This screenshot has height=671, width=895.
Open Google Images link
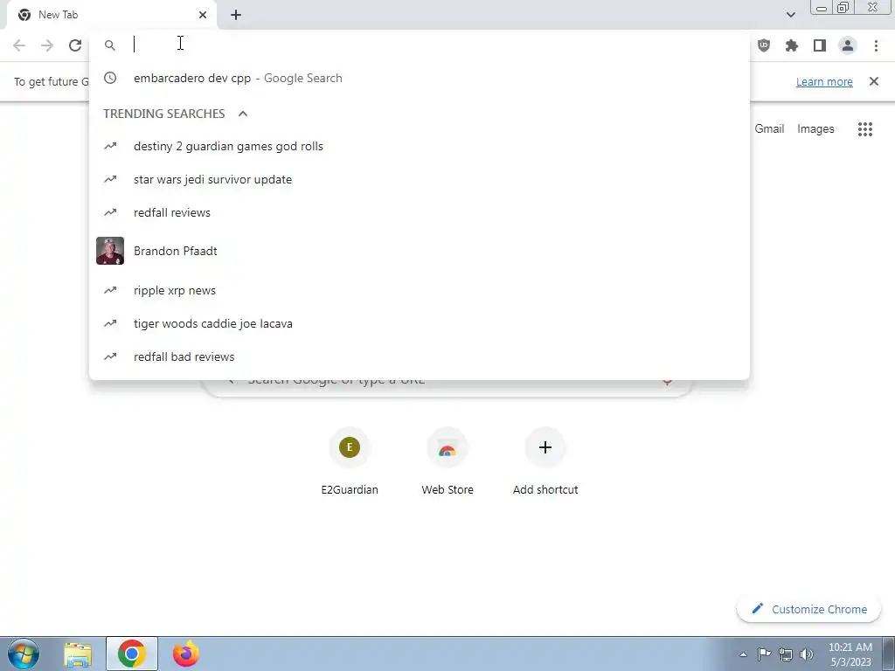coord(815,129)
